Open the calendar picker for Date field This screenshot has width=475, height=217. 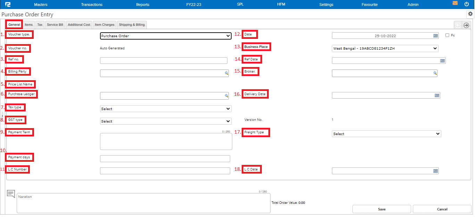[435, 36]
